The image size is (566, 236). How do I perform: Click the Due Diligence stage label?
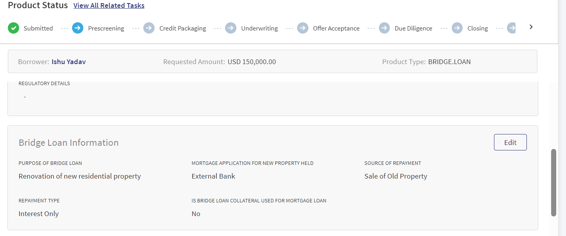tap(413, 29)
